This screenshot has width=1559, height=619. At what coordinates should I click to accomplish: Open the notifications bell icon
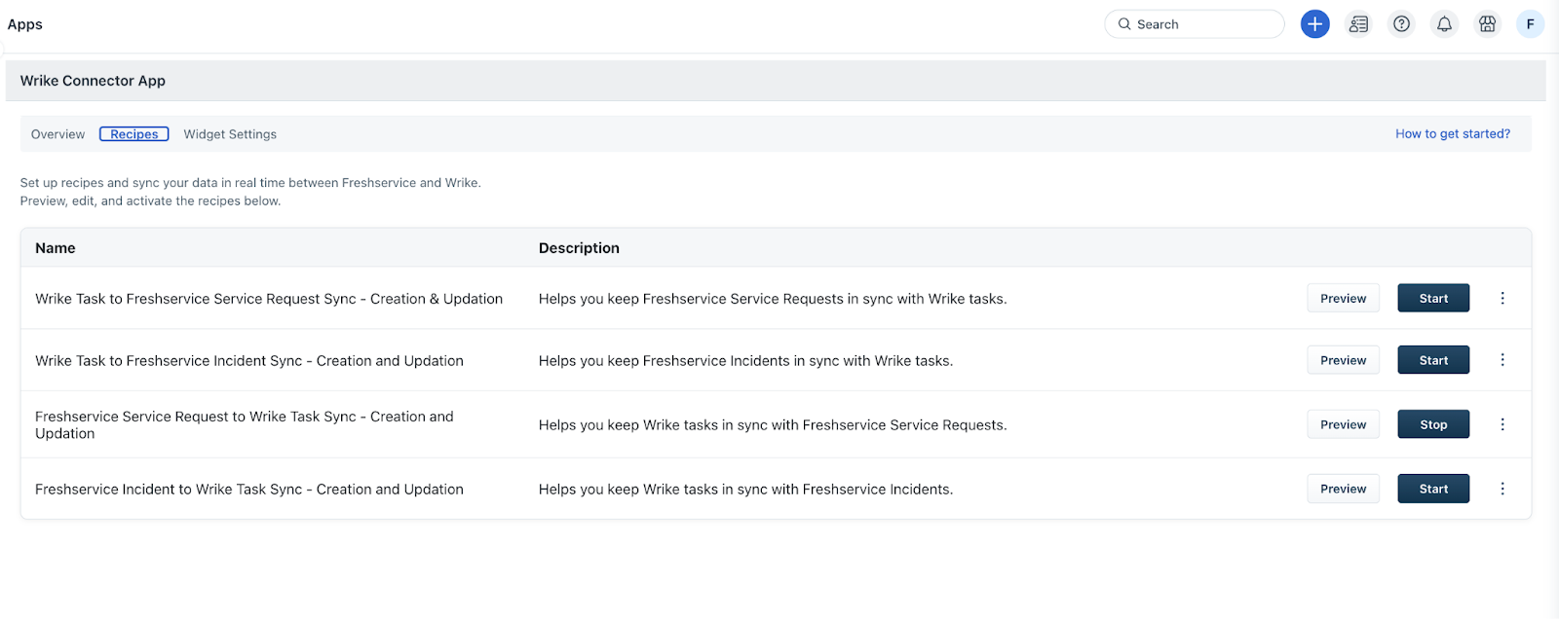pyautogui.click(x=1444, y=24)
